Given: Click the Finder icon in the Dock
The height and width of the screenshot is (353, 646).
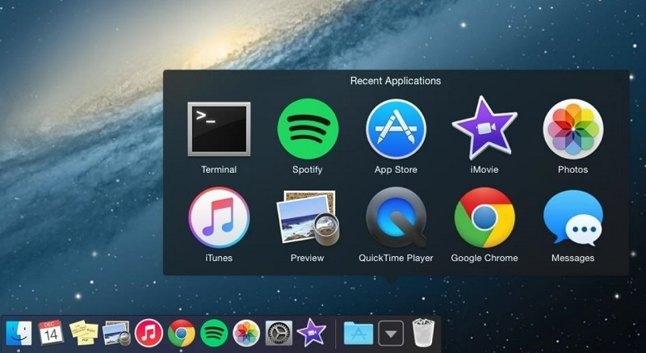Looking at the screenshot, I should pyautogui.click(x=18, y=332).
